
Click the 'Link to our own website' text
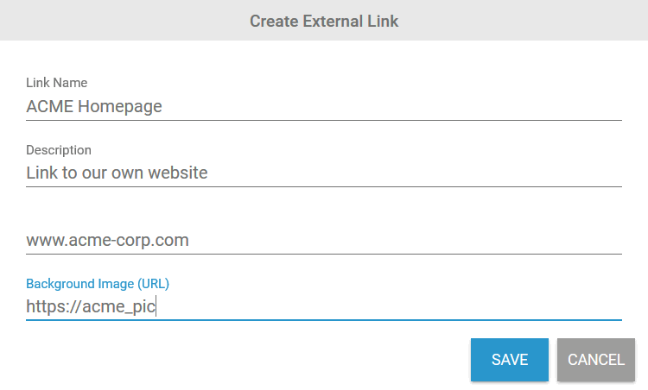click(x=117, y=173)
